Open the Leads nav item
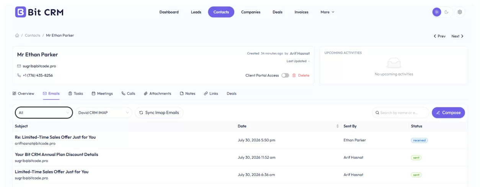Screen dimensions: 480x187 pos(196,12)
